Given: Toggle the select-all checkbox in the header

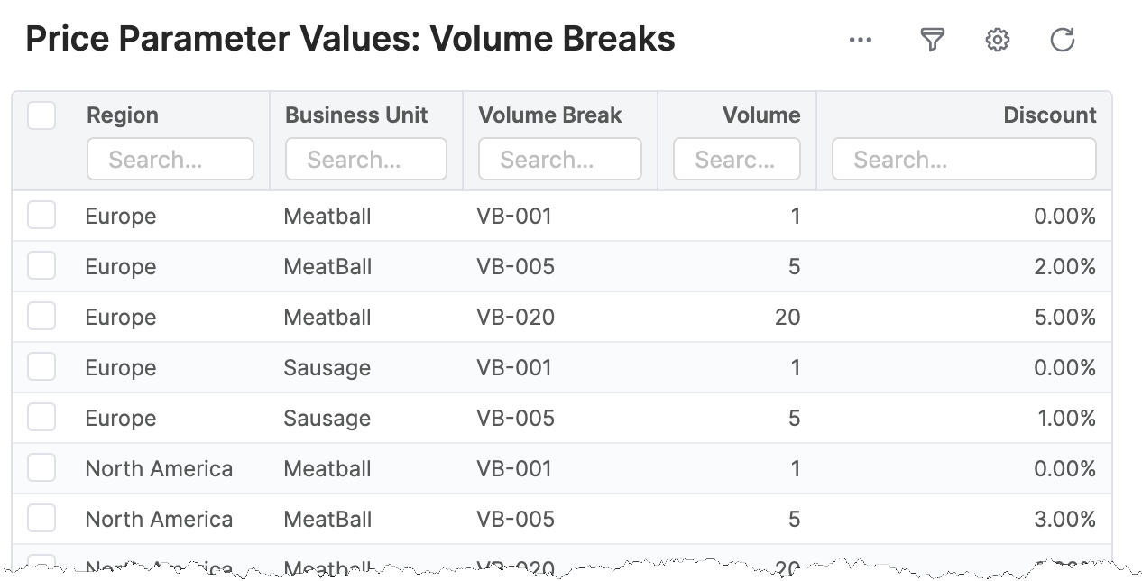Looking at the screenshot, I should coord(41,115).
